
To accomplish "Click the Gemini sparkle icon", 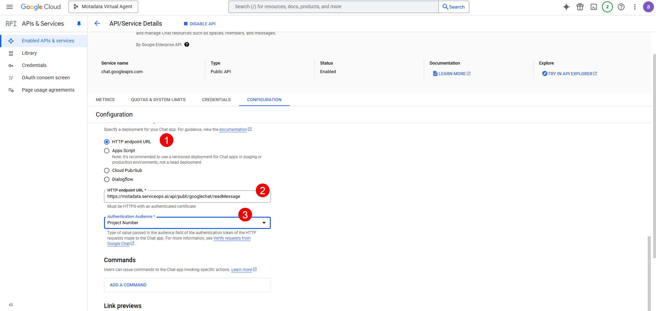I will [566, 7].
